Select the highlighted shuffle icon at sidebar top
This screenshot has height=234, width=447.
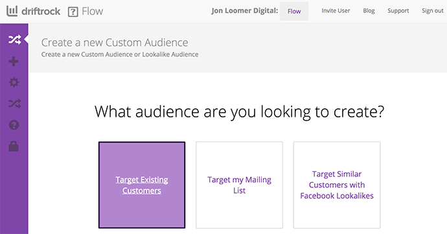[14, 40]
